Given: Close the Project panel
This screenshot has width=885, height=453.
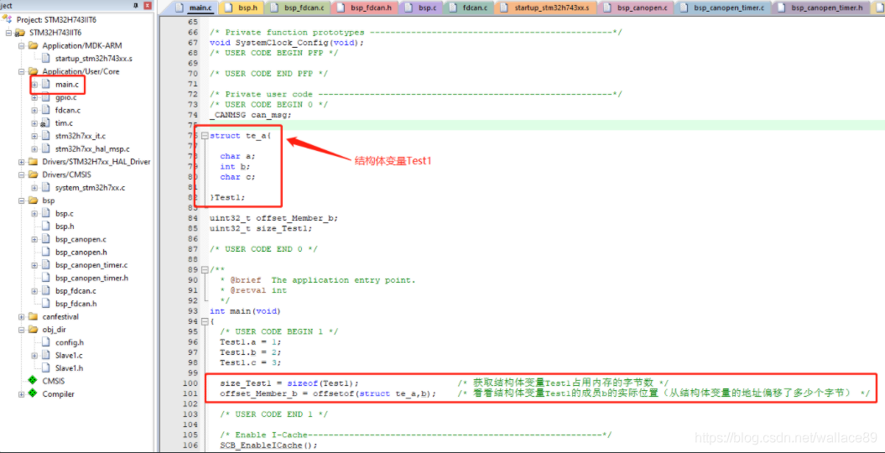Looking at the screenshot, I should 148,6.
